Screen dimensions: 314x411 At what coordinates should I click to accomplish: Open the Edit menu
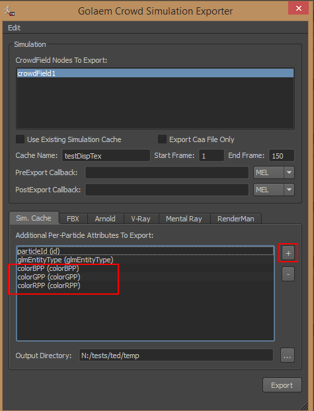[x=14, y=28]
